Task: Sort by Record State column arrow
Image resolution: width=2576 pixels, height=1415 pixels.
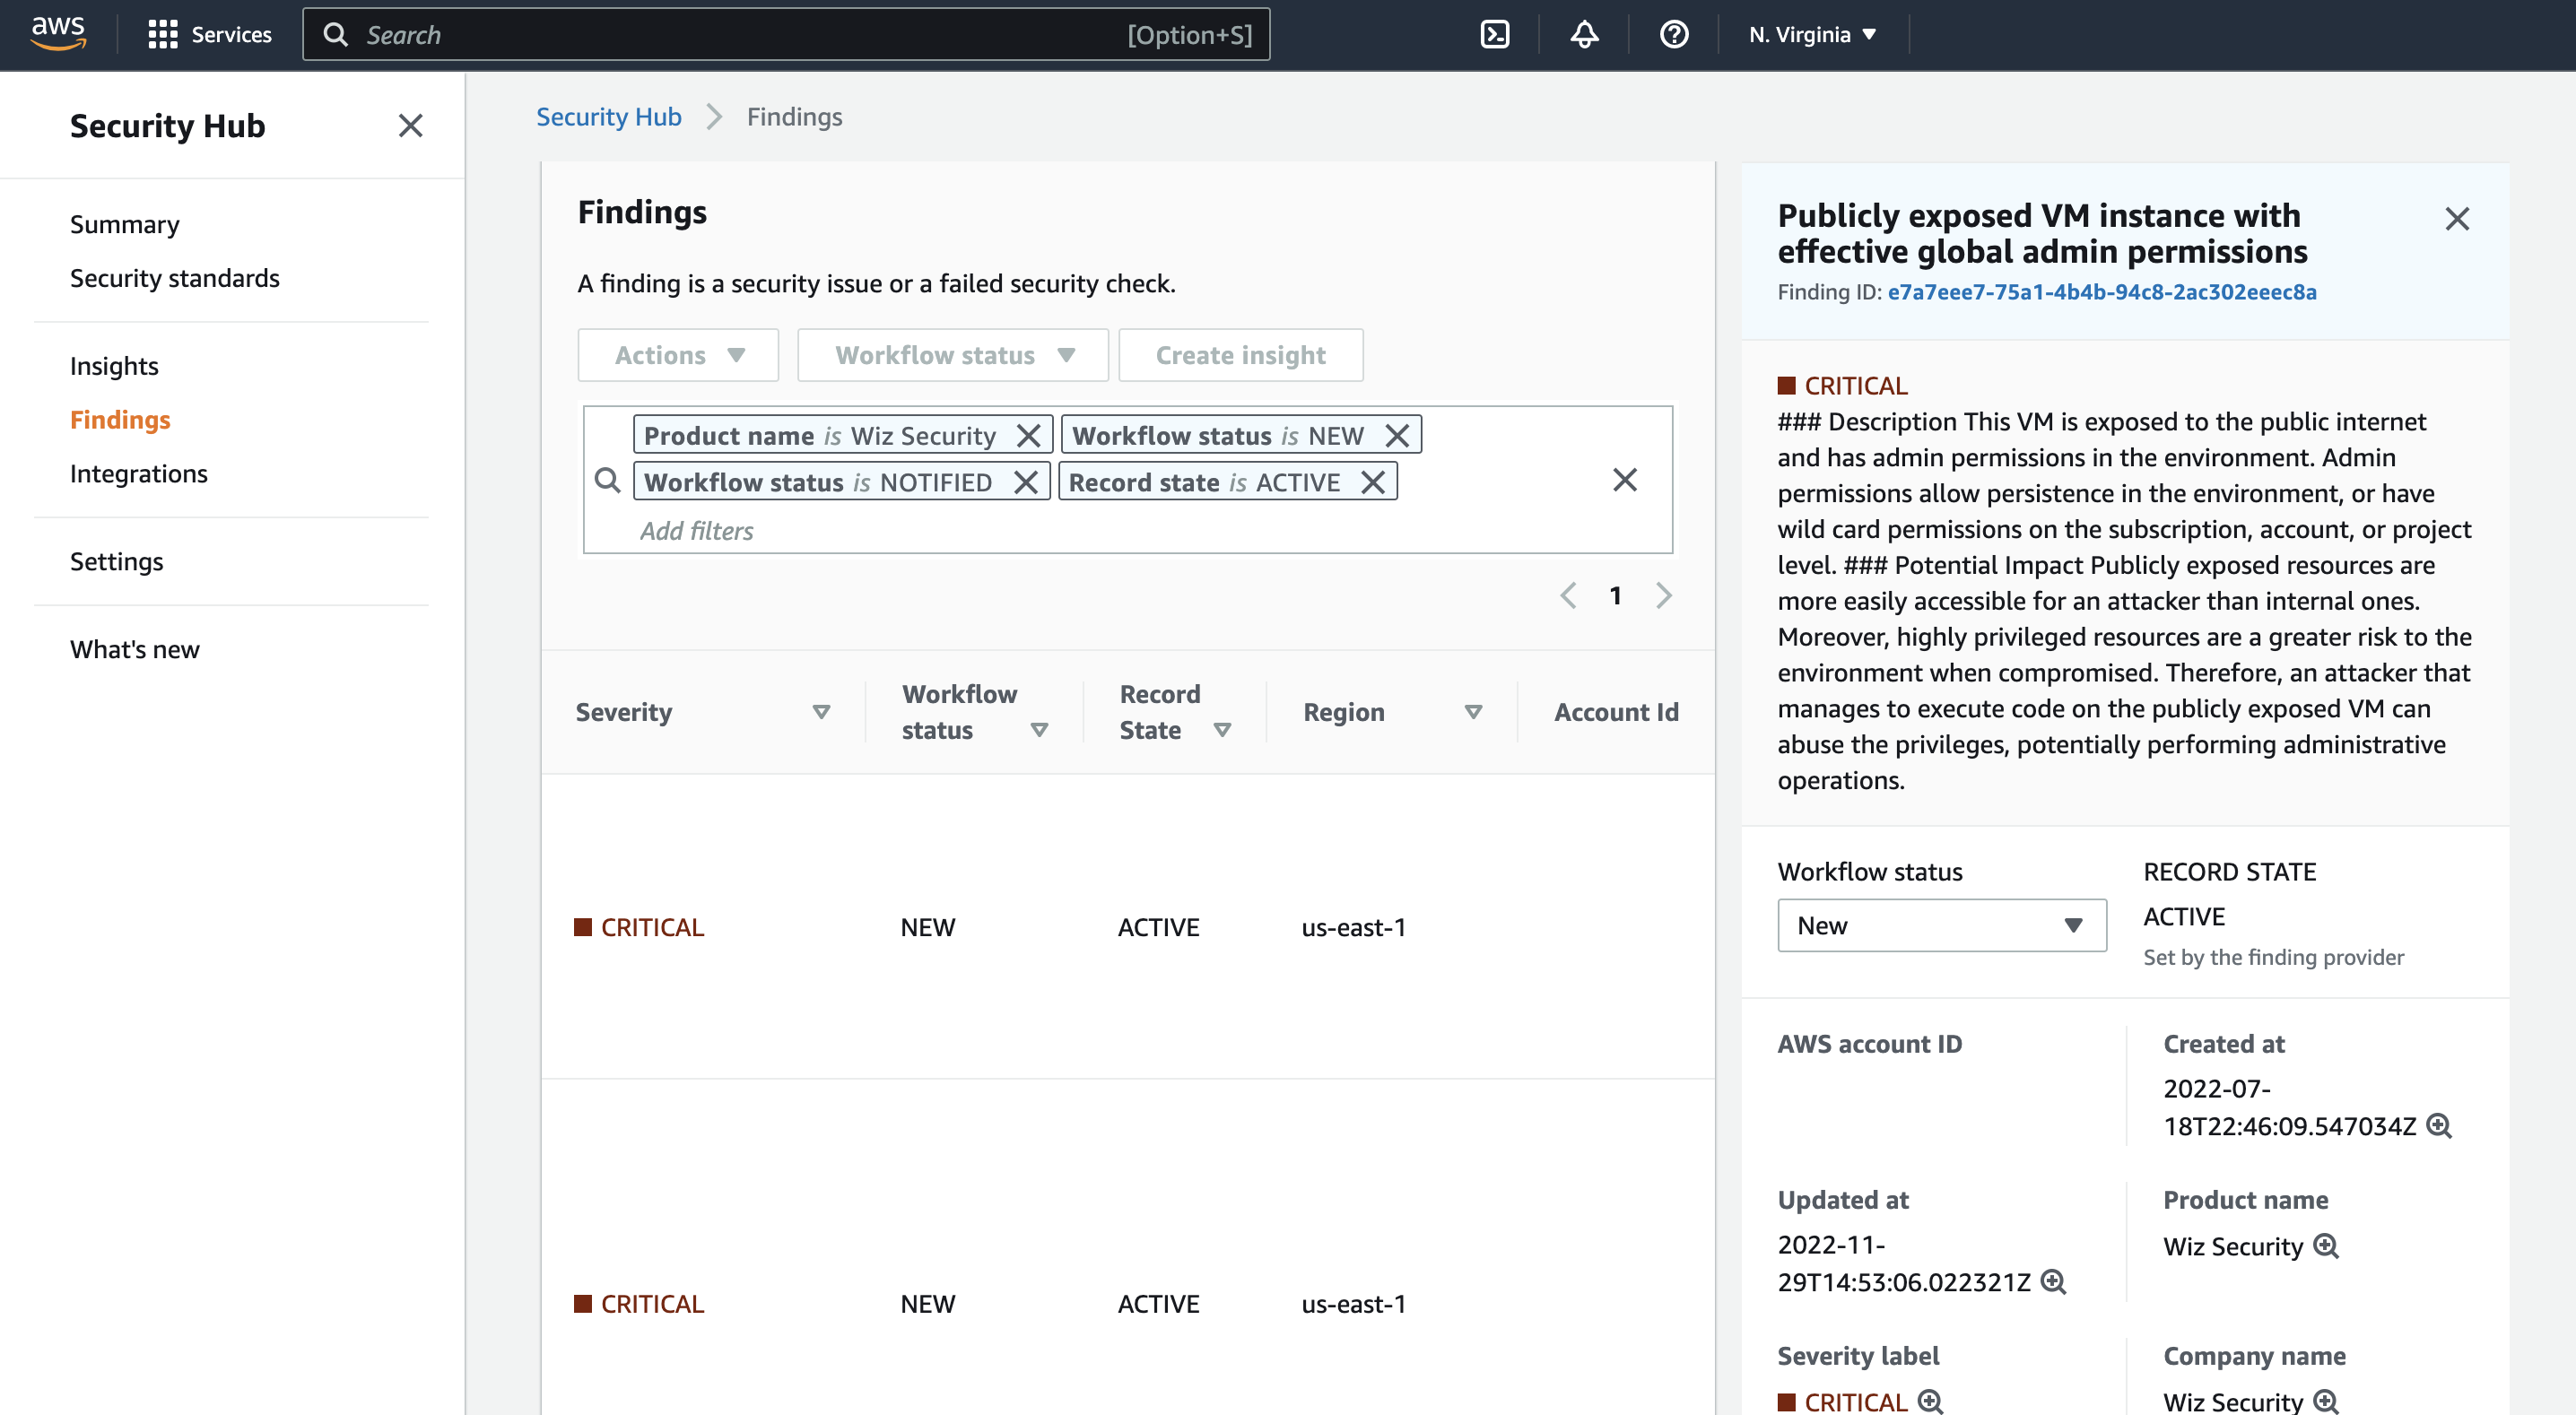Action: pyautogui.click(x=1222, y=730)
